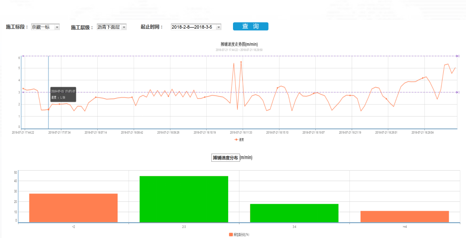Viewport: 466px width, 238px height.
Task: Click the 摊铺速度分布 chart title box
Action: click(x=225, y=158)
